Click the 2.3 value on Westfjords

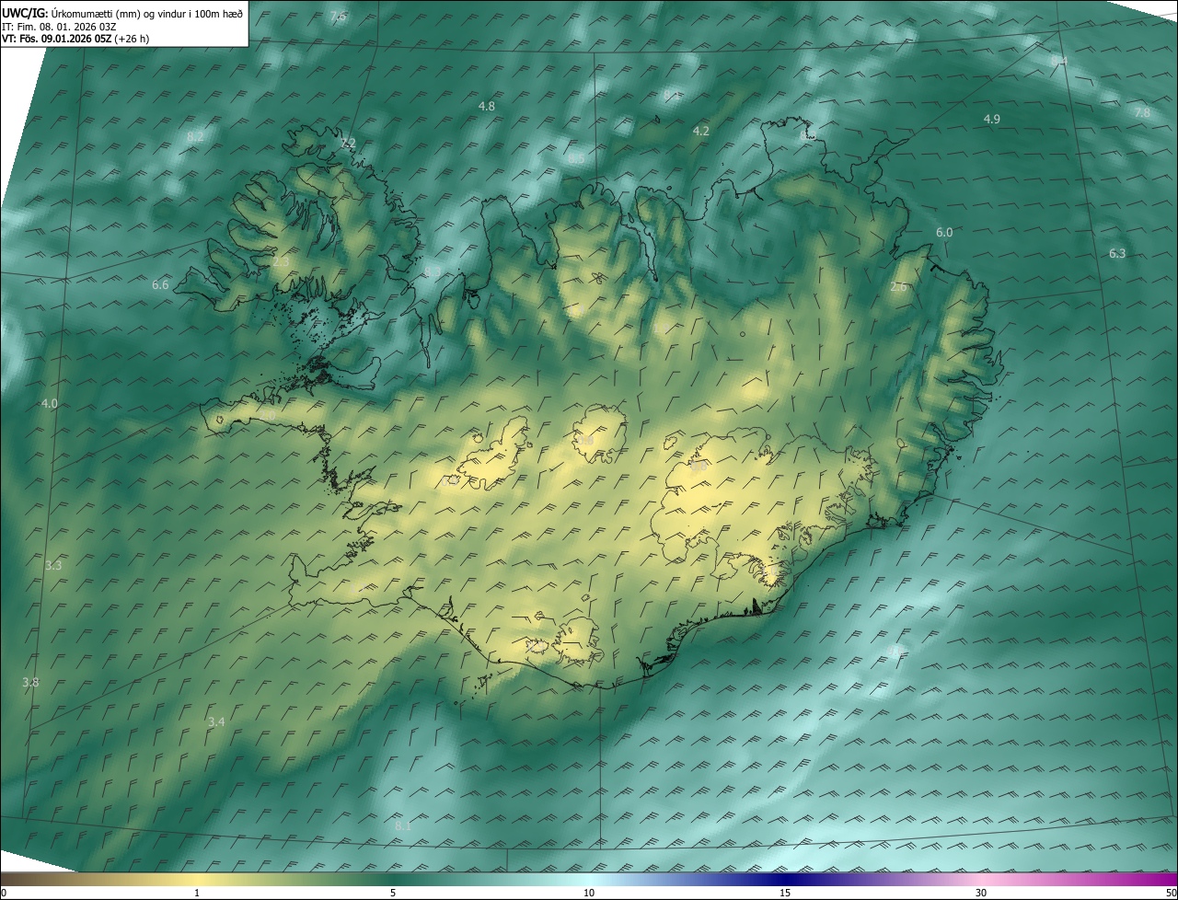pyautogui.click(x=282, y=262)
